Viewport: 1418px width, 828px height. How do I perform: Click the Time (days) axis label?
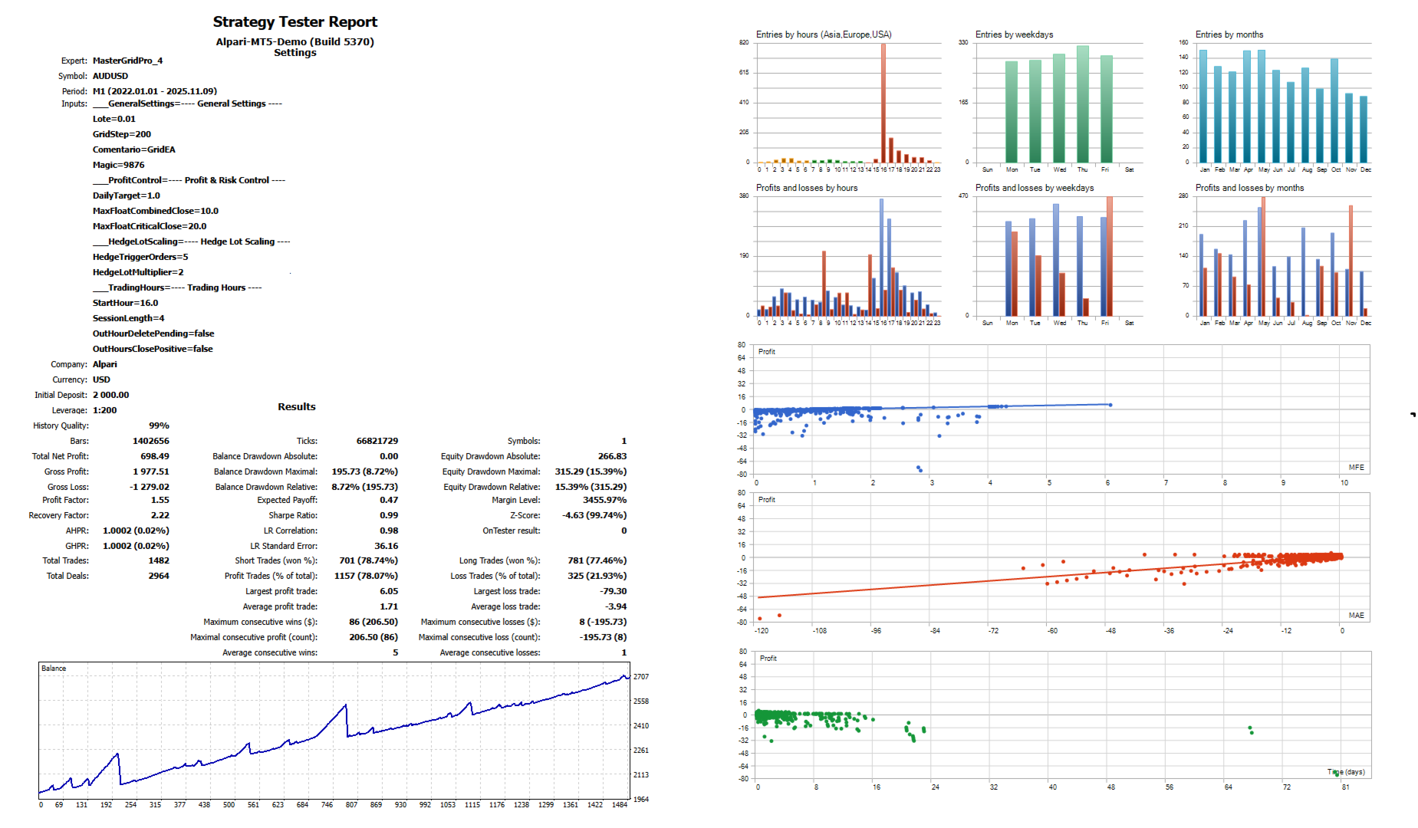click(x=1346, y=772)
